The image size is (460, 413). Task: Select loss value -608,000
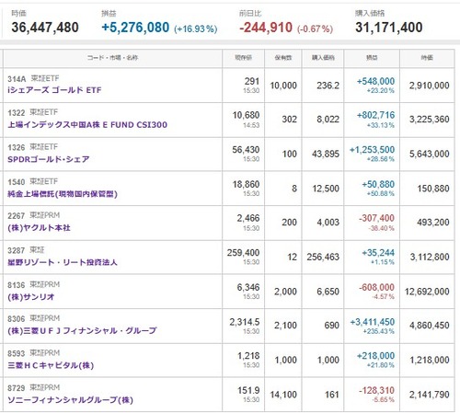376,287
